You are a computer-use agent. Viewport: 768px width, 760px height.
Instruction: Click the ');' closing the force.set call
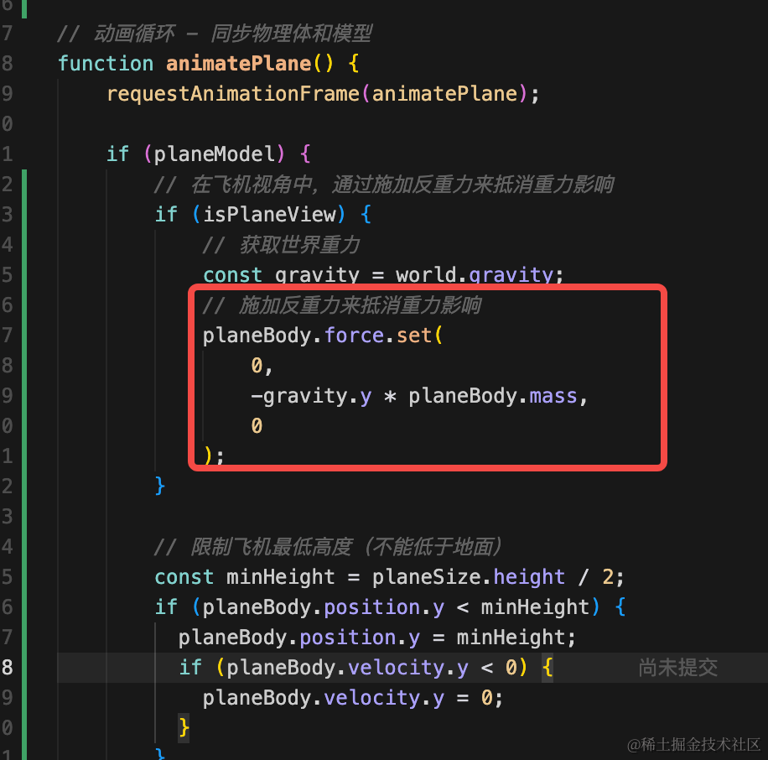tap(214, 455)
